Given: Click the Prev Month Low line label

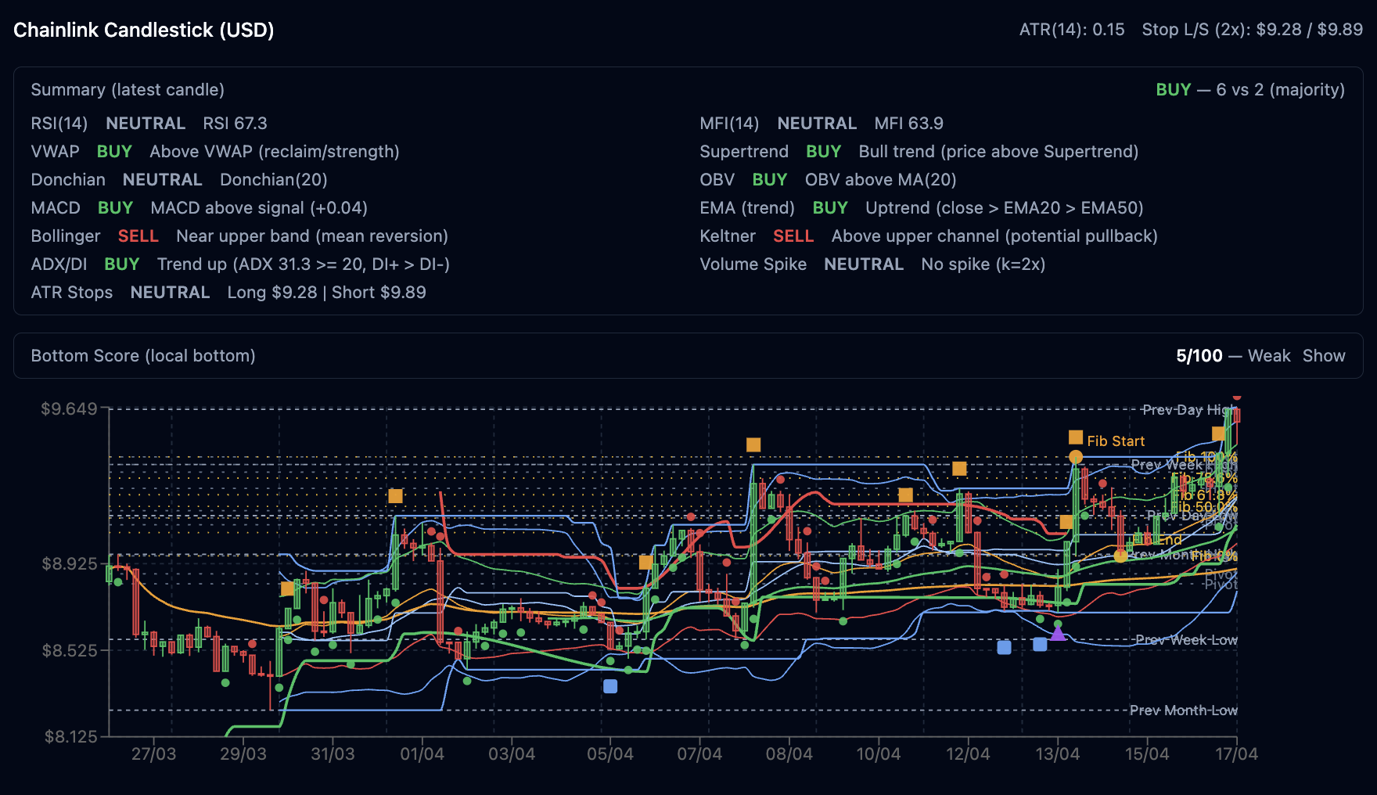Looking at the screenshot, I should coord(1183,710).
